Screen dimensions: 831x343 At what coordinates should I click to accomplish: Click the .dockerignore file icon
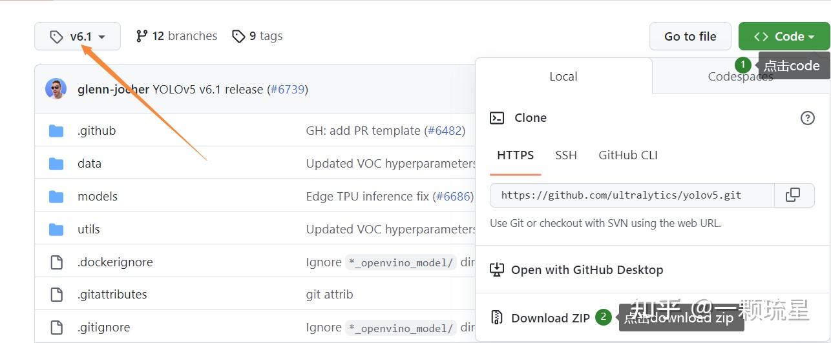(56, 262)
